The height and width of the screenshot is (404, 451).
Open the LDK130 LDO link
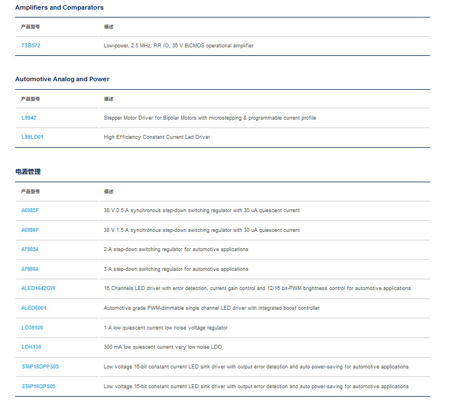tap(32, 347)
